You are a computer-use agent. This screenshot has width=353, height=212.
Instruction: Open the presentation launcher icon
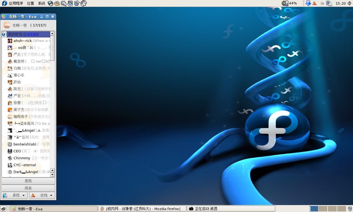coord(70,3)
